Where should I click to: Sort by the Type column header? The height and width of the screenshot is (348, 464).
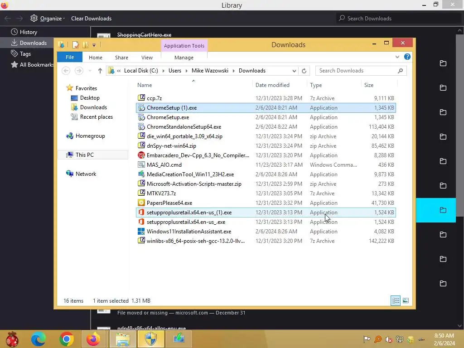point(334,85)
